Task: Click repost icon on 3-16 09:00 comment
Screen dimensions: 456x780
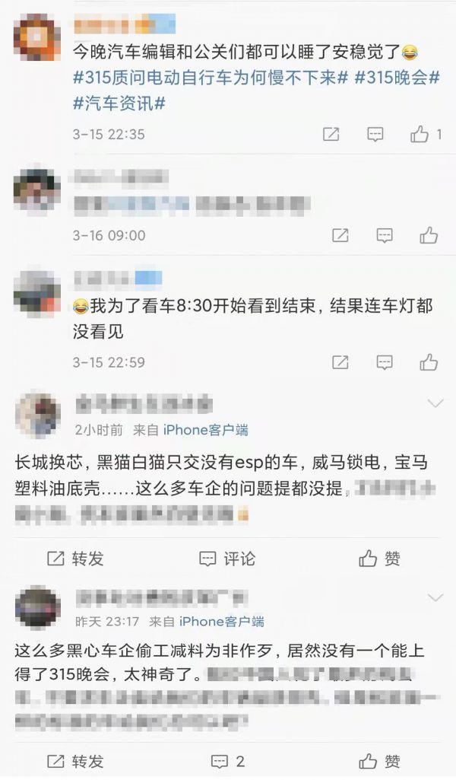Action: pyautogui.click(x=340, y=235)
